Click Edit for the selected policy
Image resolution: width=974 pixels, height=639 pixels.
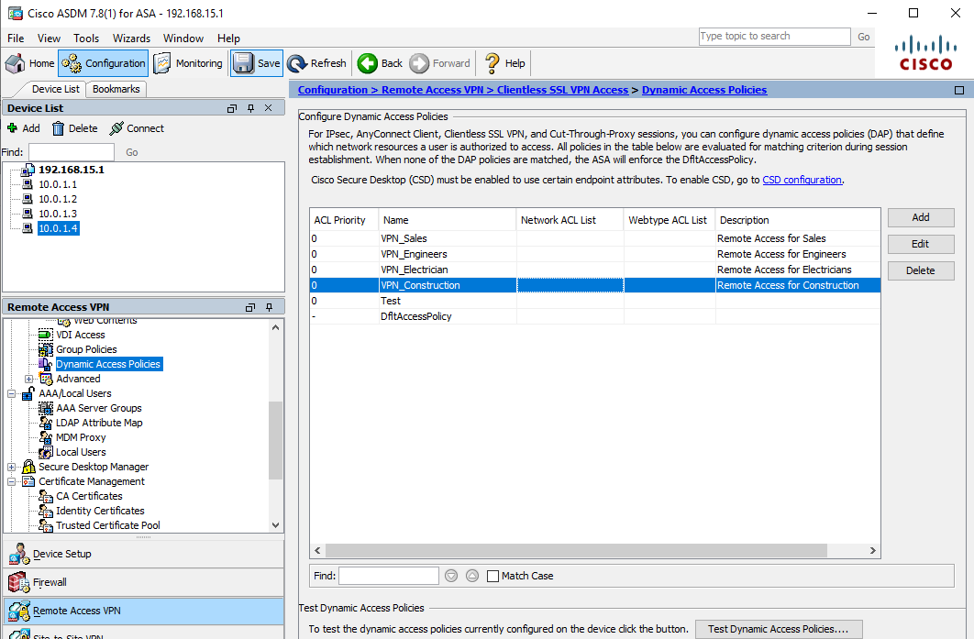coord(920,244)
